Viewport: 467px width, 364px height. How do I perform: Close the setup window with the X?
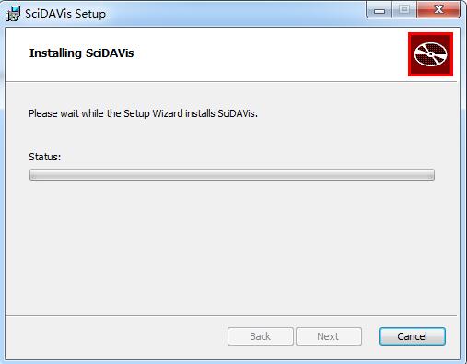coord(438,10)
